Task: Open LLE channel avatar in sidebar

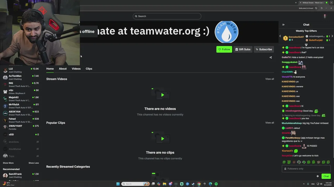Action: pyautogui.click(x=5, y=70)
